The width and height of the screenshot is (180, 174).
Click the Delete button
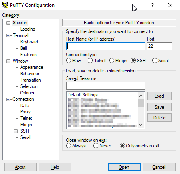coord(159,118)
